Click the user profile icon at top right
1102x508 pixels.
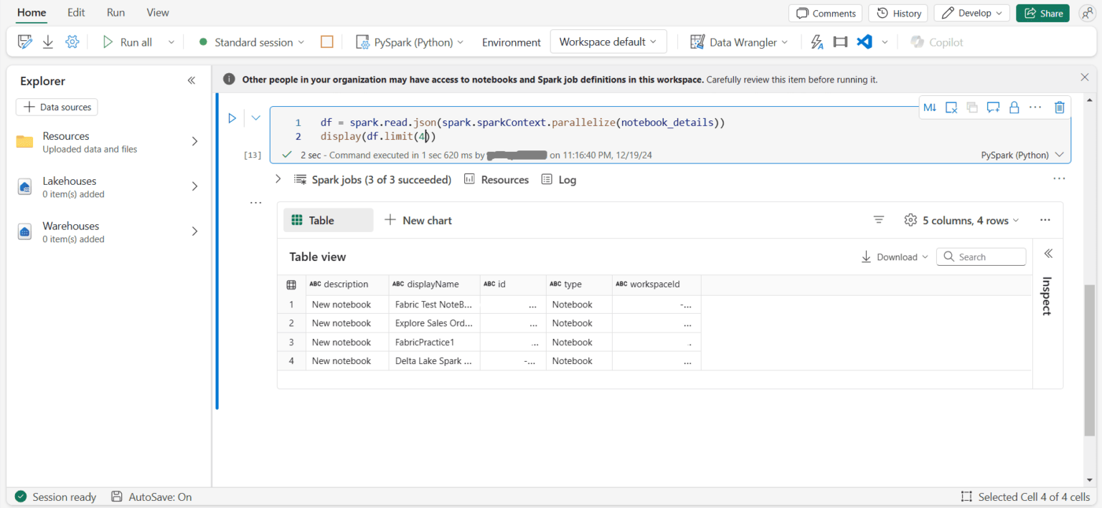click(x=1087, y=13)
